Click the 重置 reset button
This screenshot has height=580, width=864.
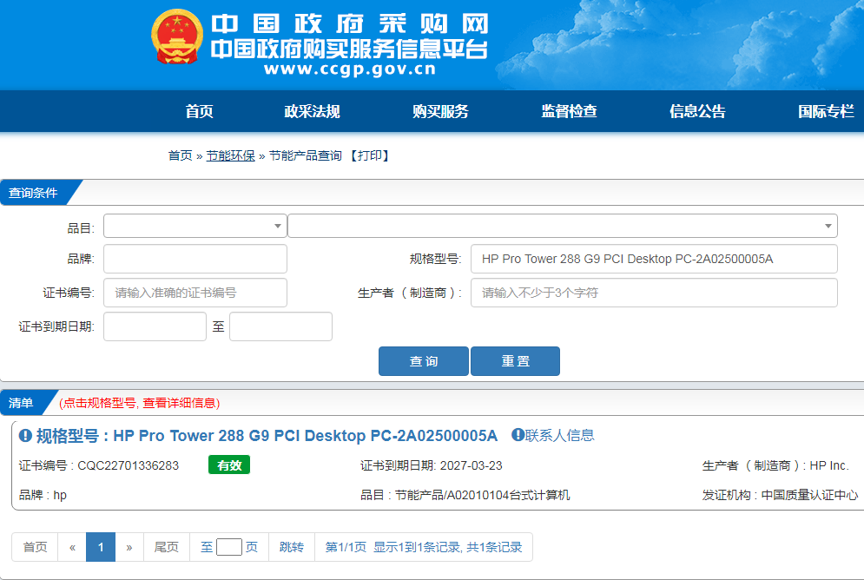click(515, 361)
